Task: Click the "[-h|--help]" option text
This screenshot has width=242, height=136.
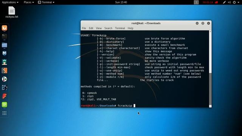Action: (x=105, y=51)
